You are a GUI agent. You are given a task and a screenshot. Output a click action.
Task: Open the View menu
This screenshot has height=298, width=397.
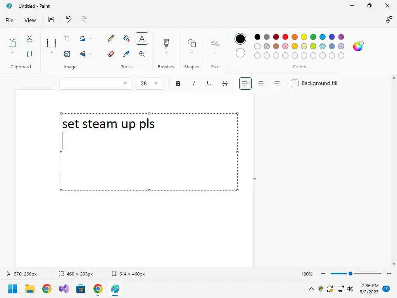(x=30, y=20)
